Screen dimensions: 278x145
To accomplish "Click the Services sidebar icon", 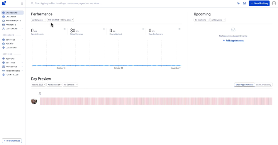I will pos(3,39).
